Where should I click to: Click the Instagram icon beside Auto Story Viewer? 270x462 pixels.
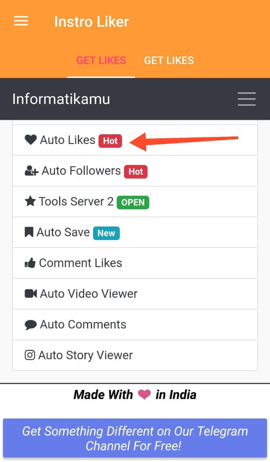(30, 355)
